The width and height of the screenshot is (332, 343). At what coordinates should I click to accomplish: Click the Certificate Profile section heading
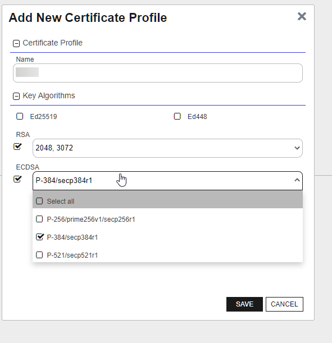click(53, 43)
